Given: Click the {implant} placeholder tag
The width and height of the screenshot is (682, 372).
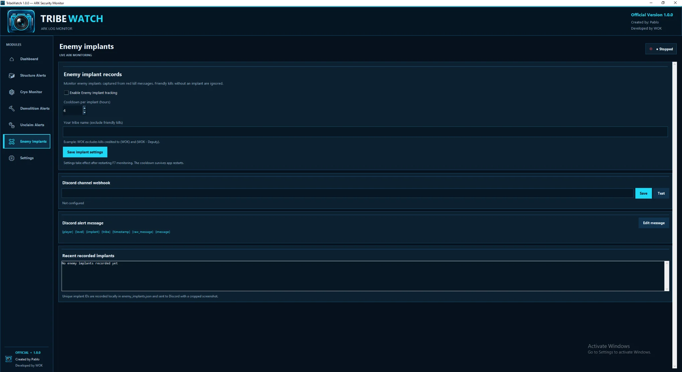Looking at the screenshot, I should tap(93, 232).
